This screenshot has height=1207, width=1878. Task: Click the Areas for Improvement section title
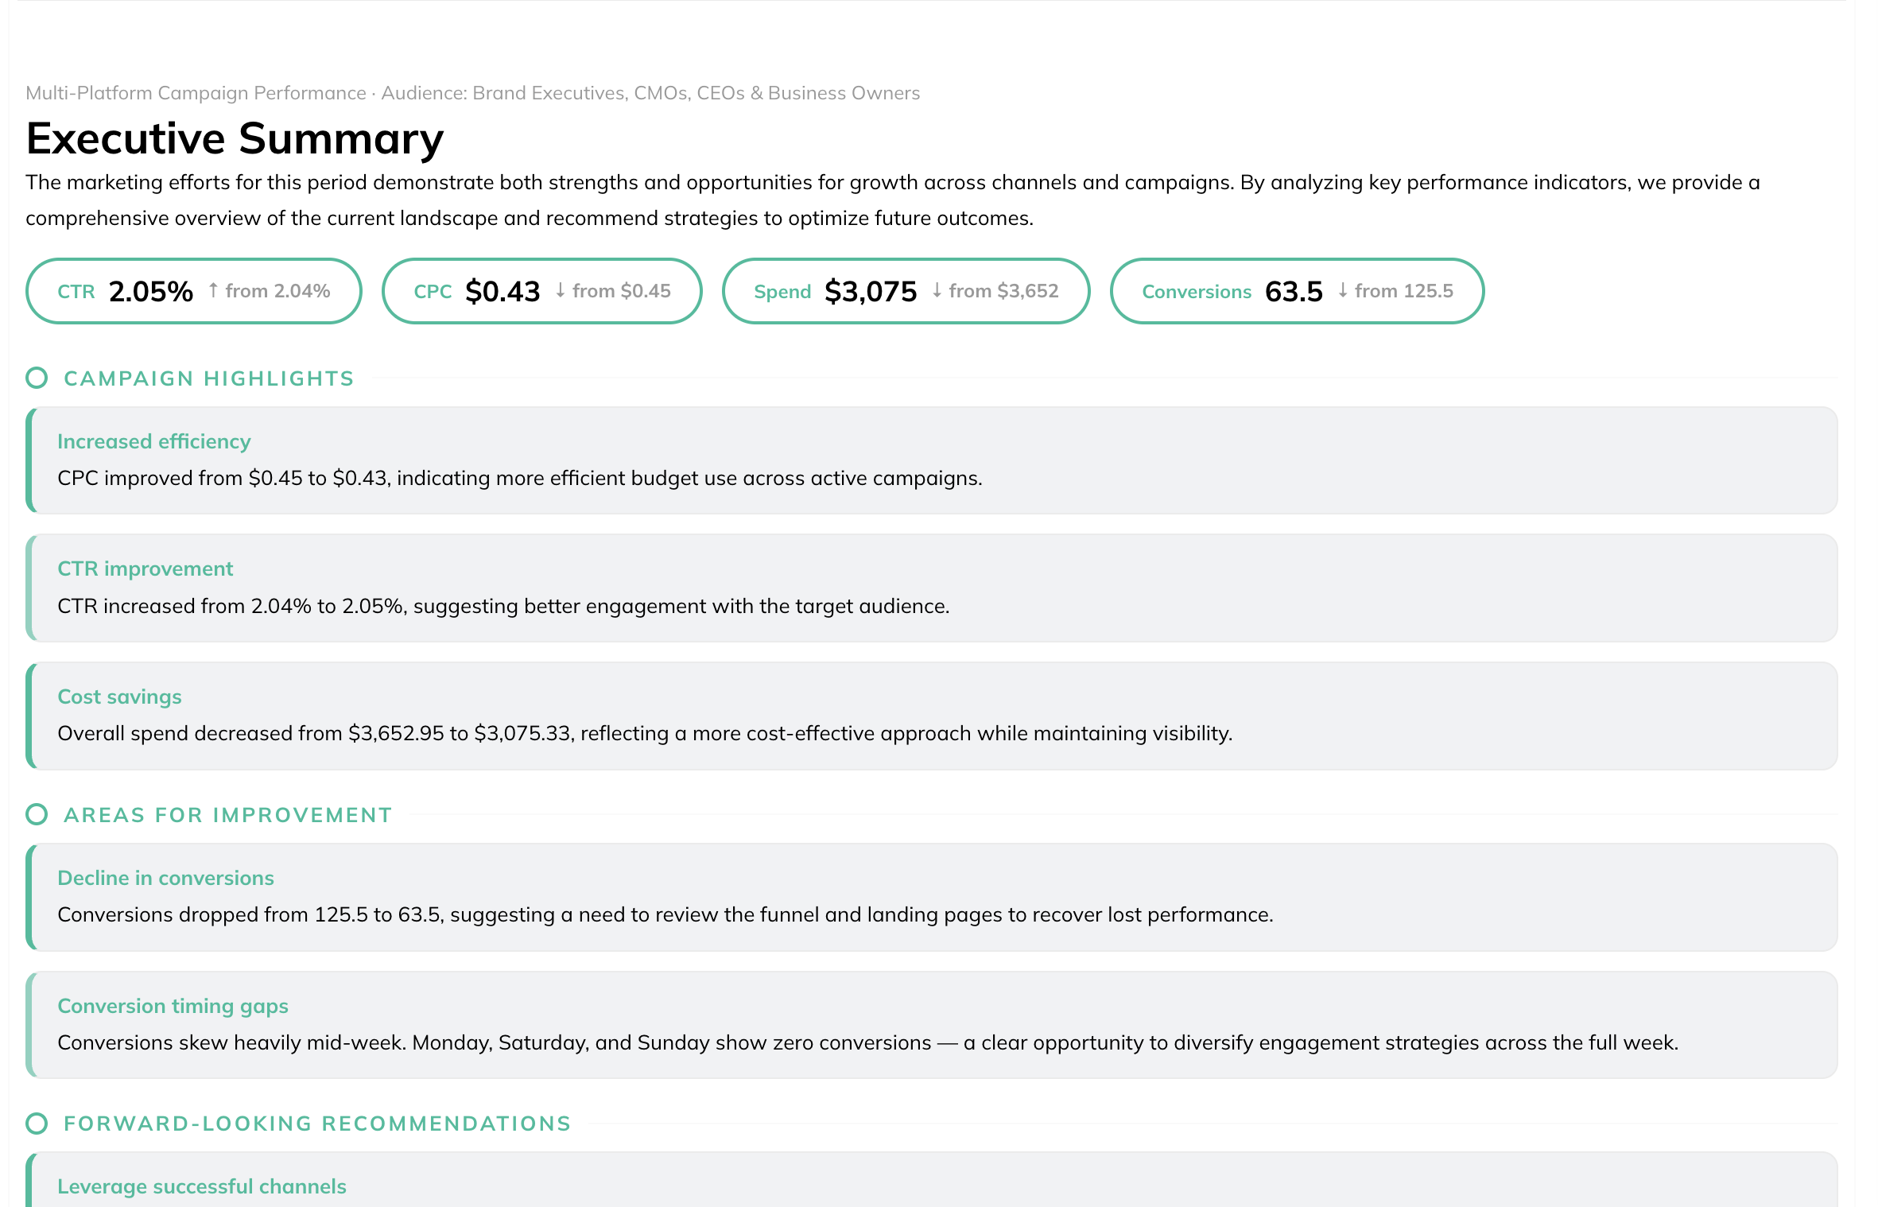pyautogui.click(x=228, y=815)
